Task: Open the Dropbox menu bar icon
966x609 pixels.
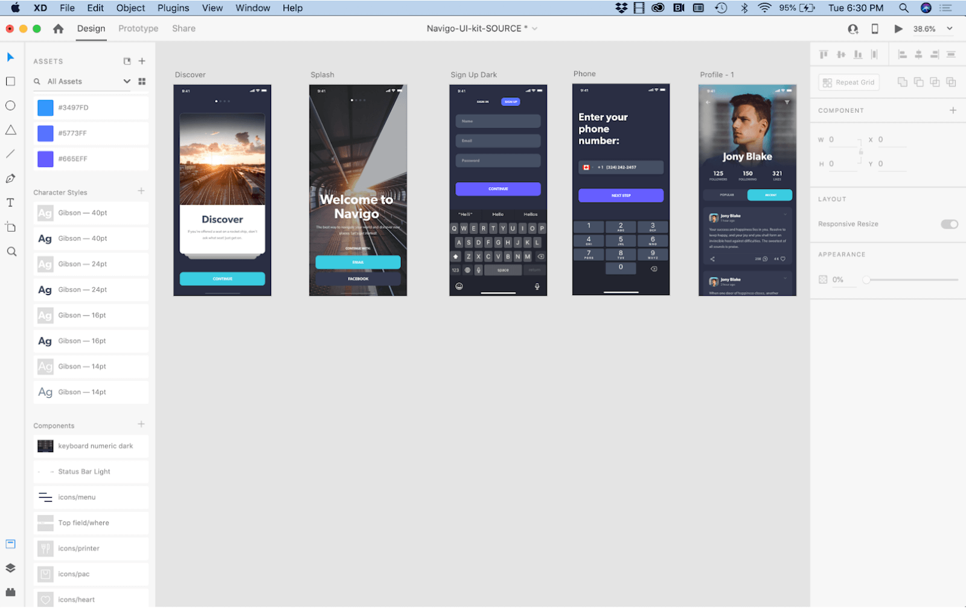Action: (x=621, y=8)
